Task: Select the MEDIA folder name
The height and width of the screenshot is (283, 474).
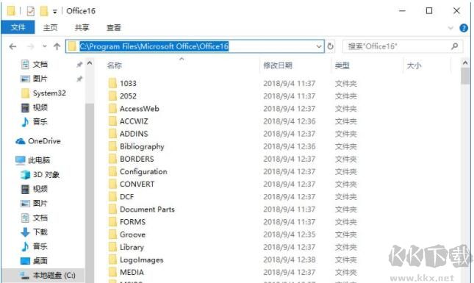Action: (x=132, y=273)
